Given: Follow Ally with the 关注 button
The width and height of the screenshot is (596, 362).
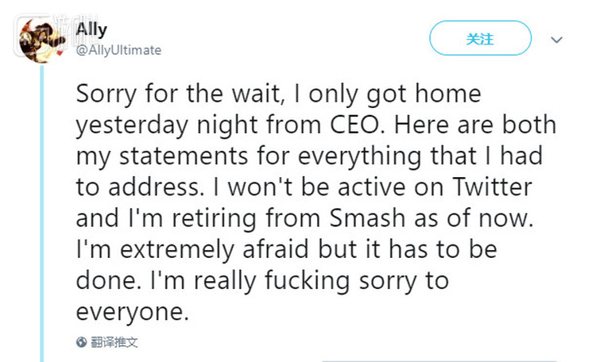Looking at the screenshot, I should (x=480, y=38).
